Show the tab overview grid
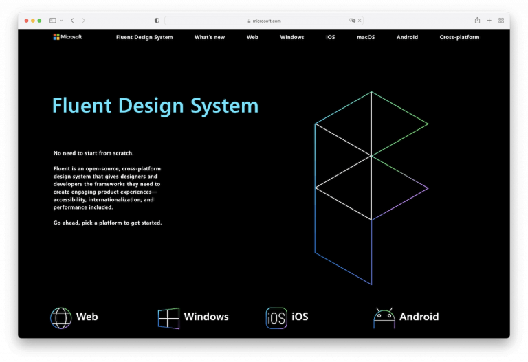 [x=501, y=21]
